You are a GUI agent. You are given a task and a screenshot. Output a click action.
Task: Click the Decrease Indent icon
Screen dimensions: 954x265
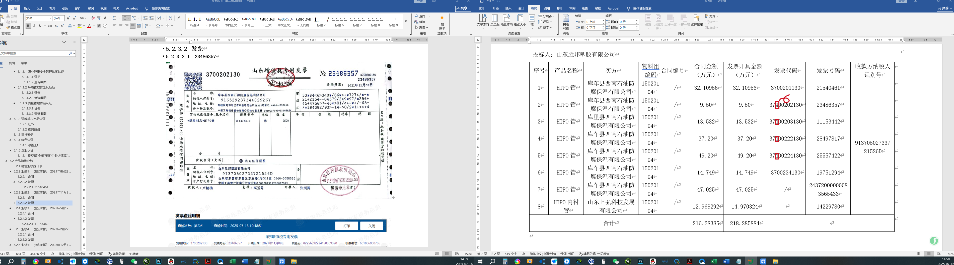(145, 18)
